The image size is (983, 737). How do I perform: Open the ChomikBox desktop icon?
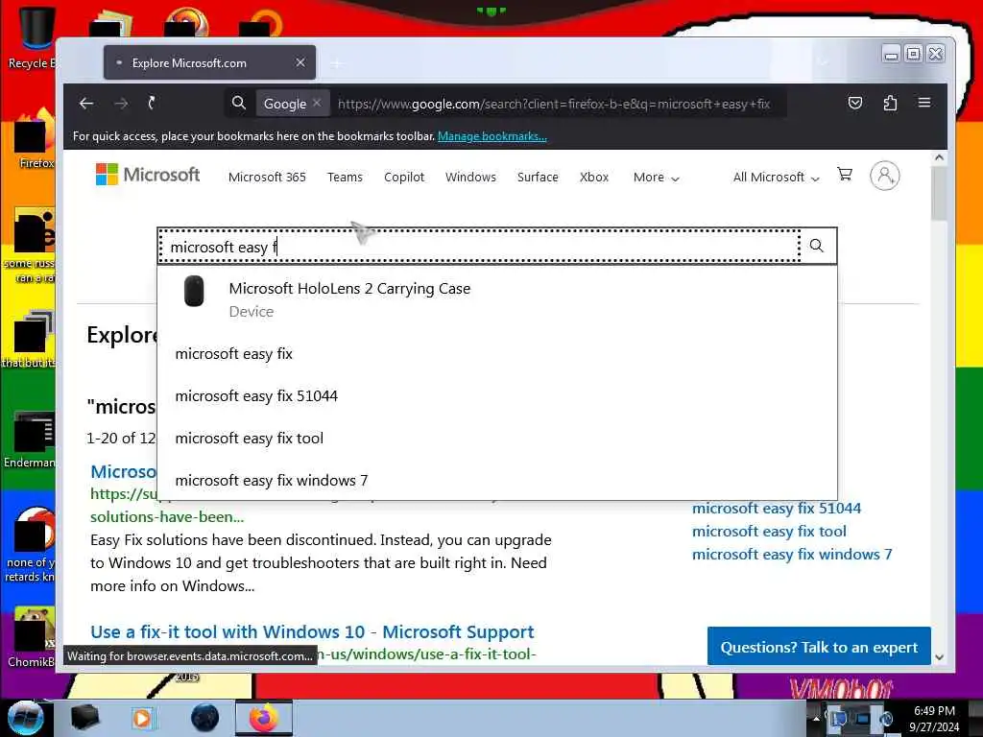(32, 636)
